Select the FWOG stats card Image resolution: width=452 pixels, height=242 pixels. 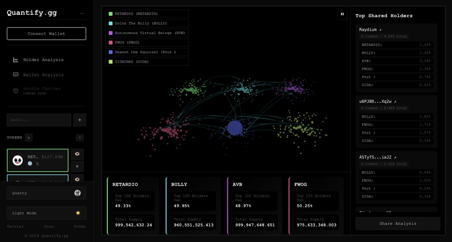316,206
